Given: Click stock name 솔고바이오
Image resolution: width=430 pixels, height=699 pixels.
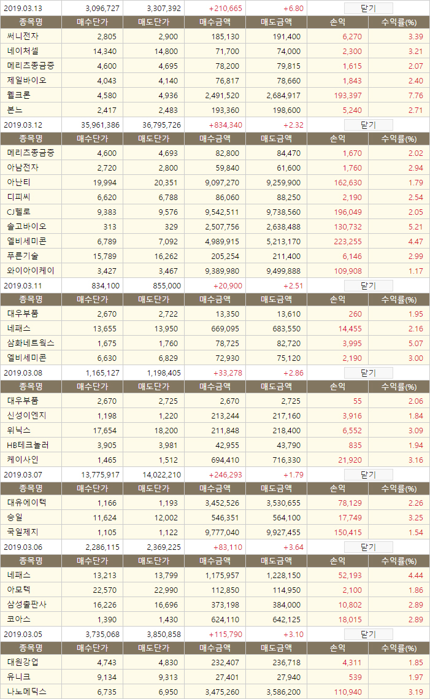Looking at the screenshot, I should [27, 226].
